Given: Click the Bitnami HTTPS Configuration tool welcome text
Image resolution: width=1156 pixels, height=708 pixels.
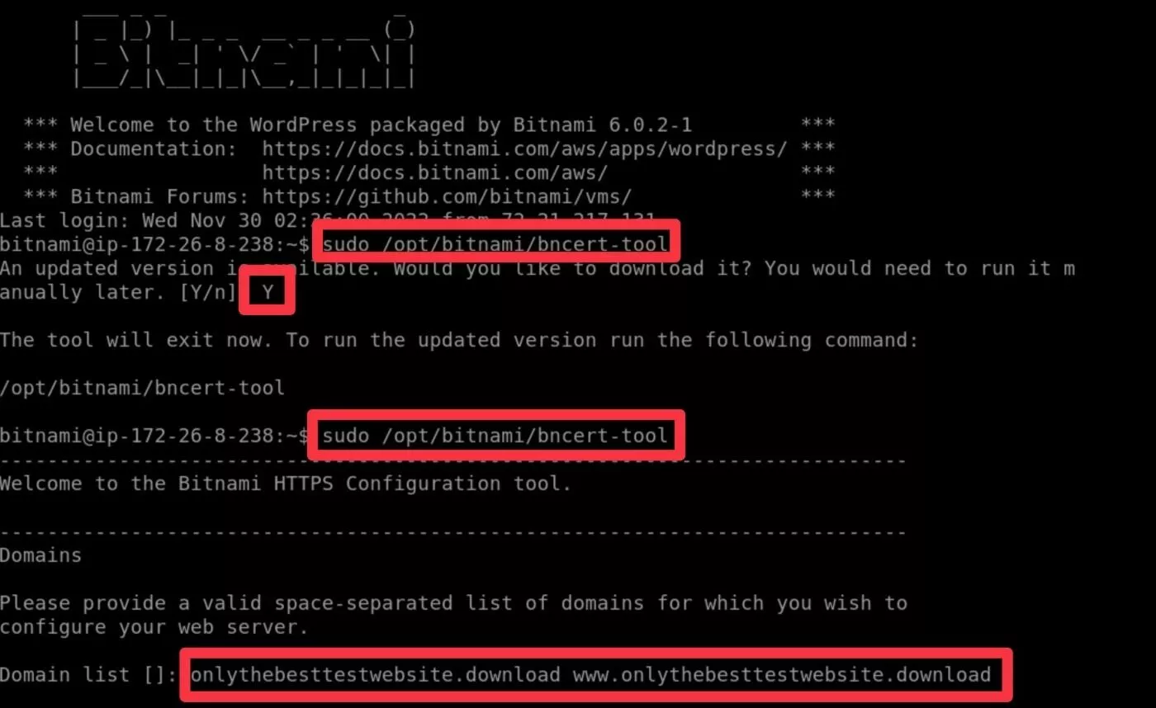Looking at the screenshot, I should click(285, 483).
